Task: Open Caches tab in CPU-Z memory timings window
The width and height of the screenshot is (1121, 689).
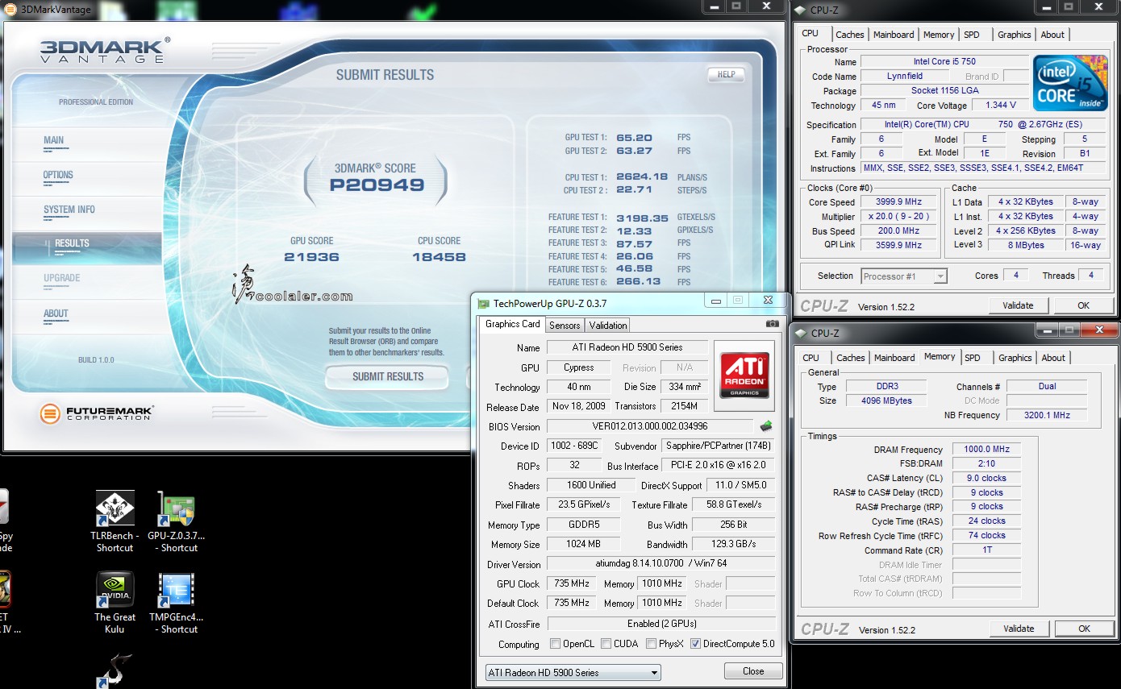Action: pos(850,358)
